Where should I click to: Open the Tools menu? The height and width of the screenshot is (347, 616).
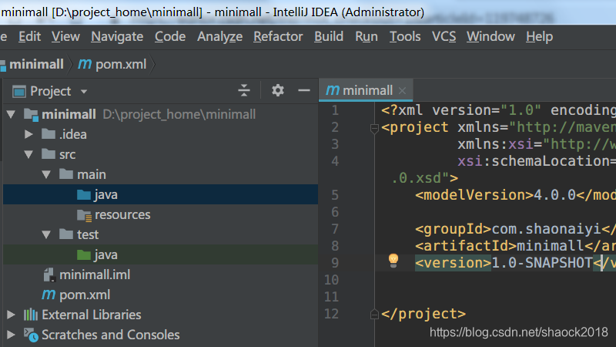pyautogui.click(x=405, y=36)
